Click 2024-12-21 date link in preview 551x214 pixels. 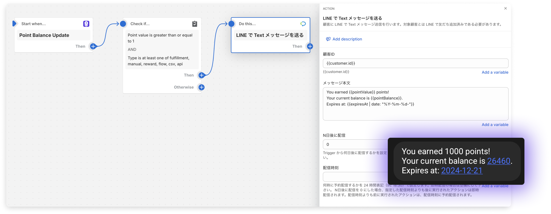tap(462, 171)
